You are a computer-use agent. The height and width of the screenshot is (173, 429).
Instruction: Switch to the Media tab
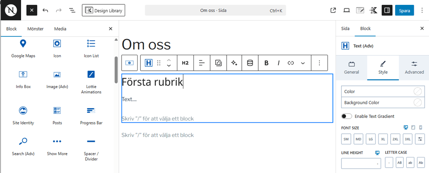[x=60, y=28]
